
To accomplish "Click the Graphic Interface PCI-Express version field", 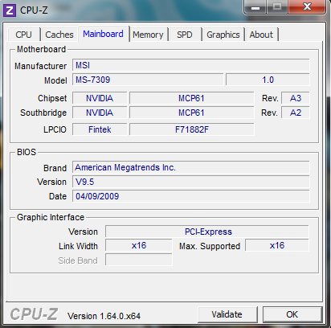I will 207,232.
